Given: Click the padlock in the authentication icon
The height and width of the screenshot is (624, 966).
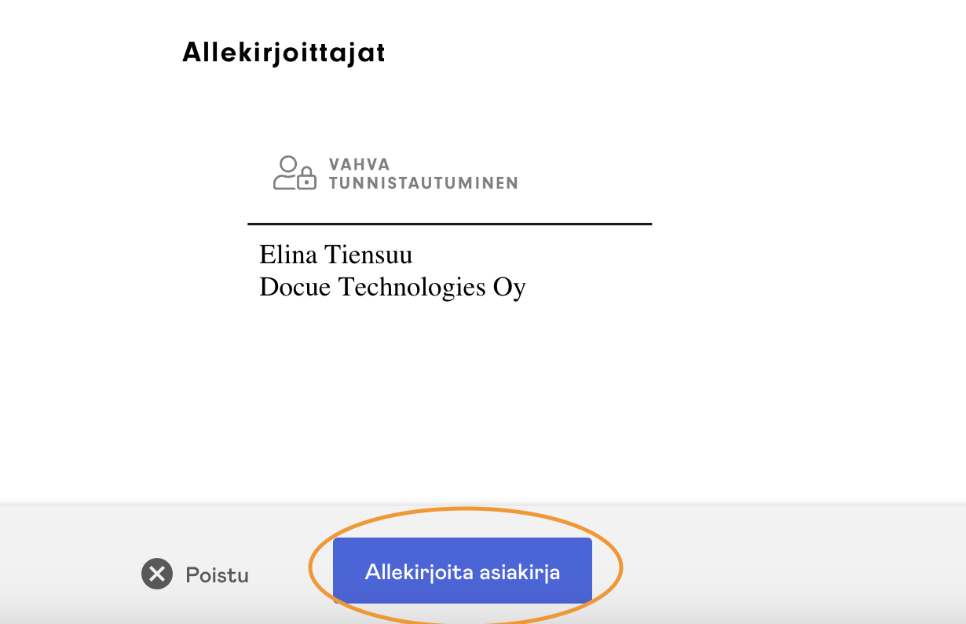Looking at the screenshot, I should [x=306, y=179].
